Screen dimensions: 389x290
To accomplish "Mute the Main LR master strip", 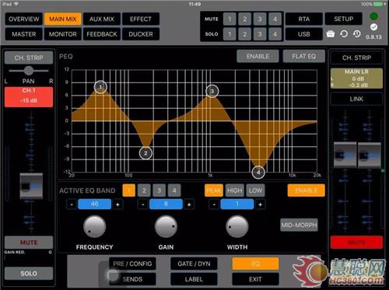I will coord(356,243).
